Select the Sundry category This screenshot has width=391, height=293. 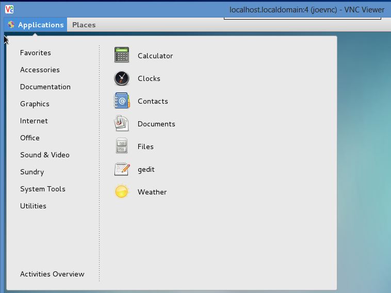click(x=32, y=172)
